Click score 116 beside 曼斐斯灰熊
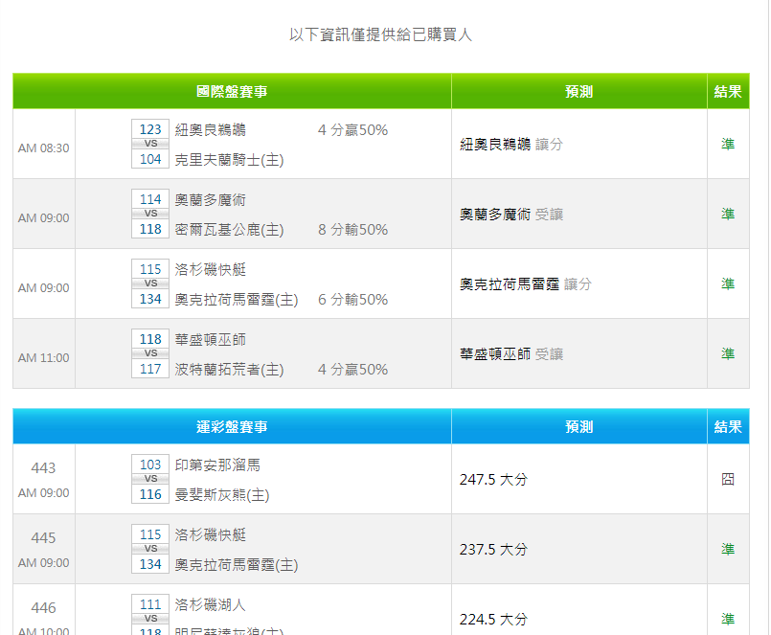771x635 pixels. coord(150,494)
